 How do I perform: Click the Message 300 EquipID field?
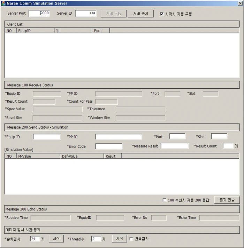coord(110,218)
